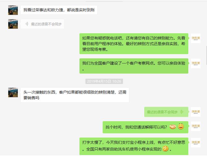Open 洗乐源 avatar beside 打字太慢了 message
The image size is (207, 157).
(196, 143)
